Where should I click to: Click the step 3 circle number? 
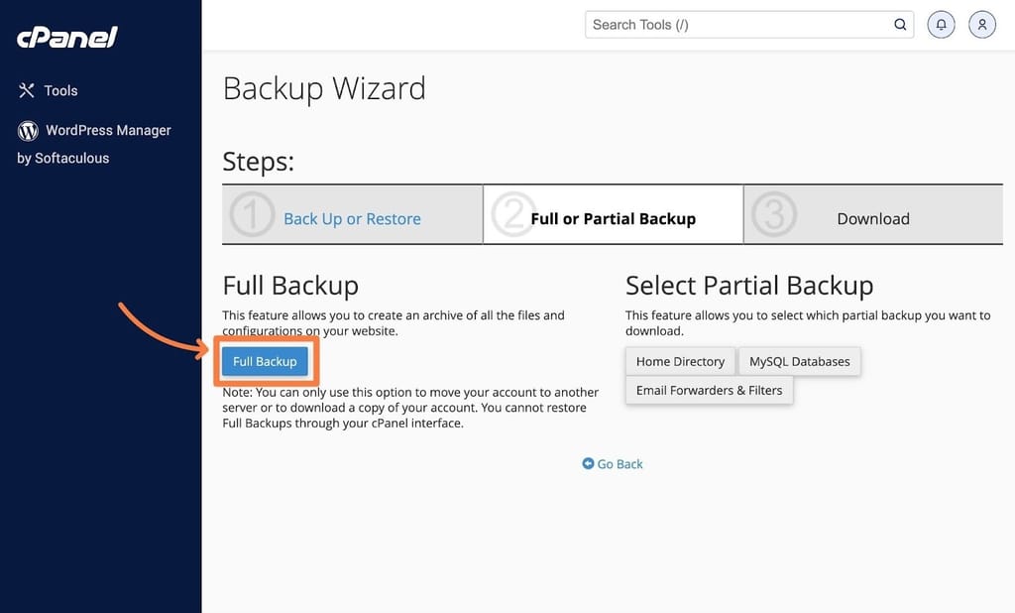pyautogui.click(x=773, y=214)
